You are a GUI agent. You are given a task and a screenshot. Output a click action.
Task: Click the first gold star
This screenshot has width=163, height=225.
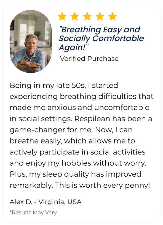[x=62, y=16]
